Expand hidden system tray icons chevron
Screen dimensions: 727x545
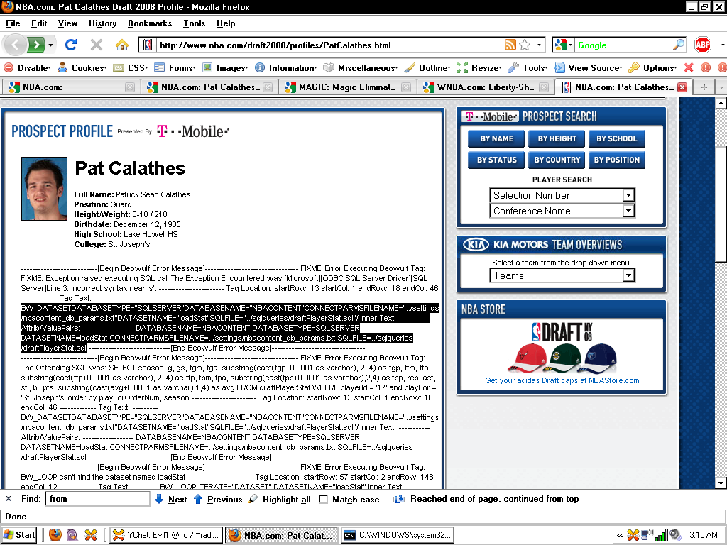[x=619, y=535]
